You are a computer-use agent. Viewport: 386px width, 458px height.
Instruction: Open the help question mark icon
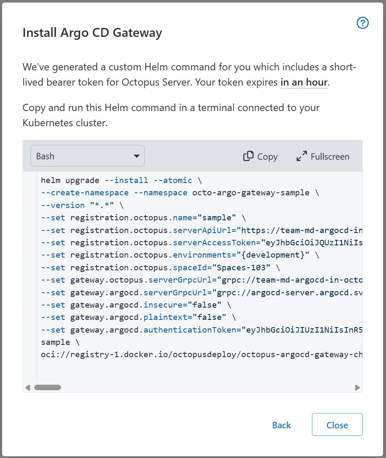(363, 23)
